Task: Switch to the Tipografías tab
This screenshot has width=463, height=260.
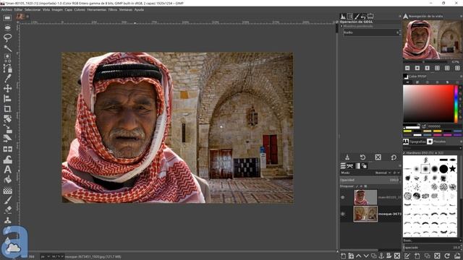Action: click(x=415, y=142)
